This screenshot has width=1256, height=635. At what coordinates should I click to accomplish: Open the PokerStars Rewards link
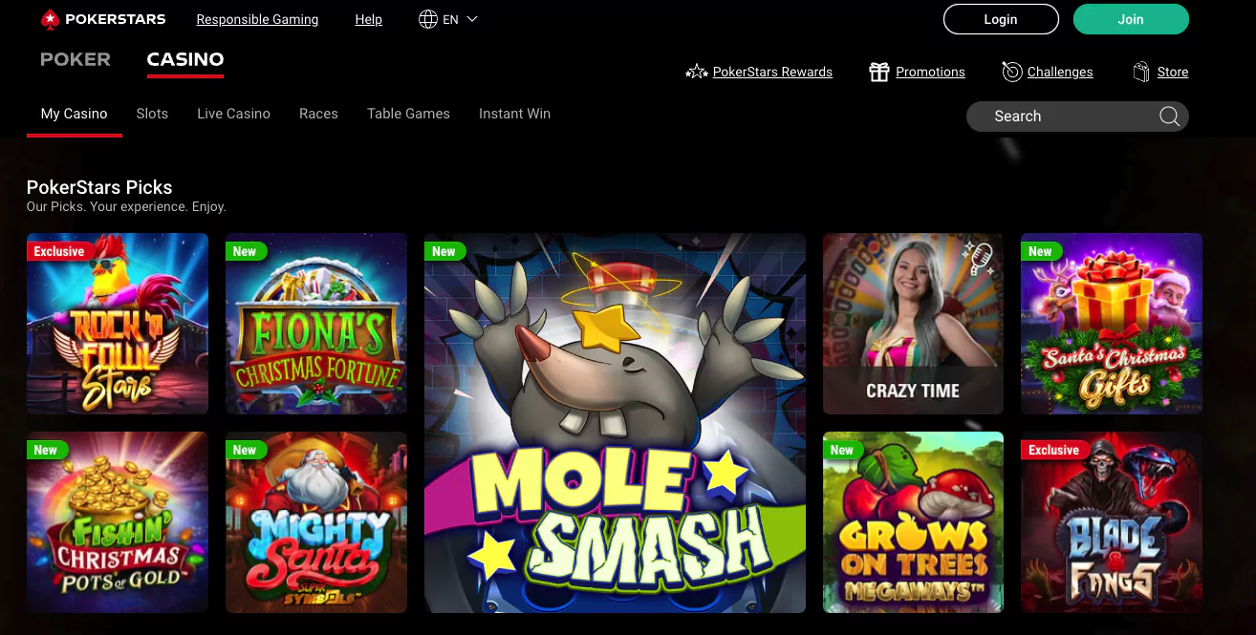tap(772, 72)
